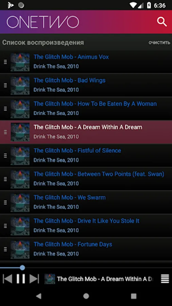Play The Glitch Mob - Bad Wings
This screenshot has width=172, height=306.
(x=86, y=85)
